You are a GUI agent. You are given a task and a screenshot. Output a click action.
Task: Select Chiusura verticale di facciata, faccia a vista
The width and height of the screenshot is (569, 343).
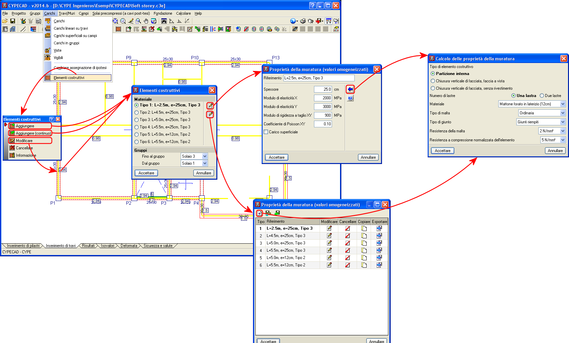pos(433,81)
